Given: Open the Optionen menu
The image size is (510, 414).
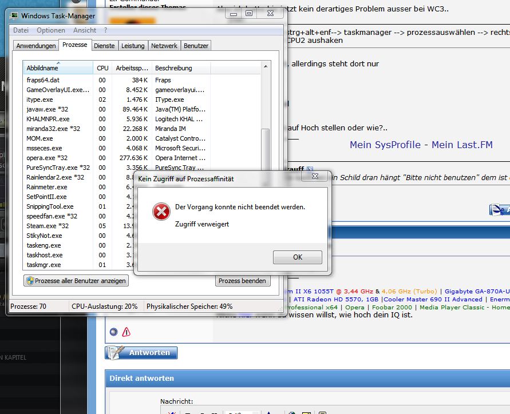Looking at the screenshot, I should point(51,30).
